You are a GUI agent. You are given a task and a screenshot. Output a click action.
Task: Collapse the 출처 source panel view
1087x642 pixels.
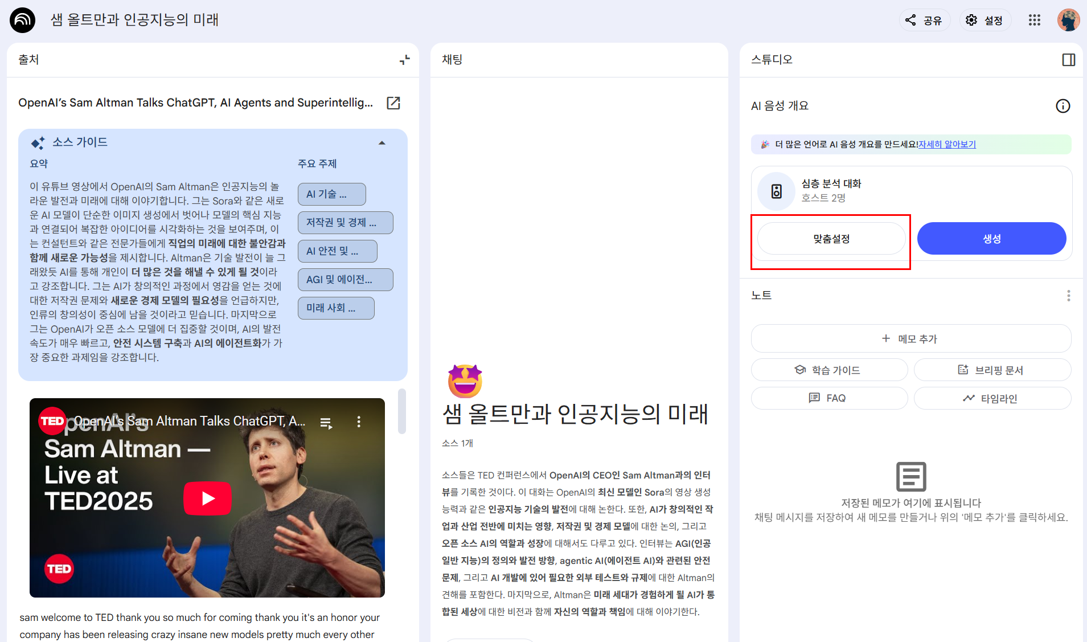click(x=404, y=60)
